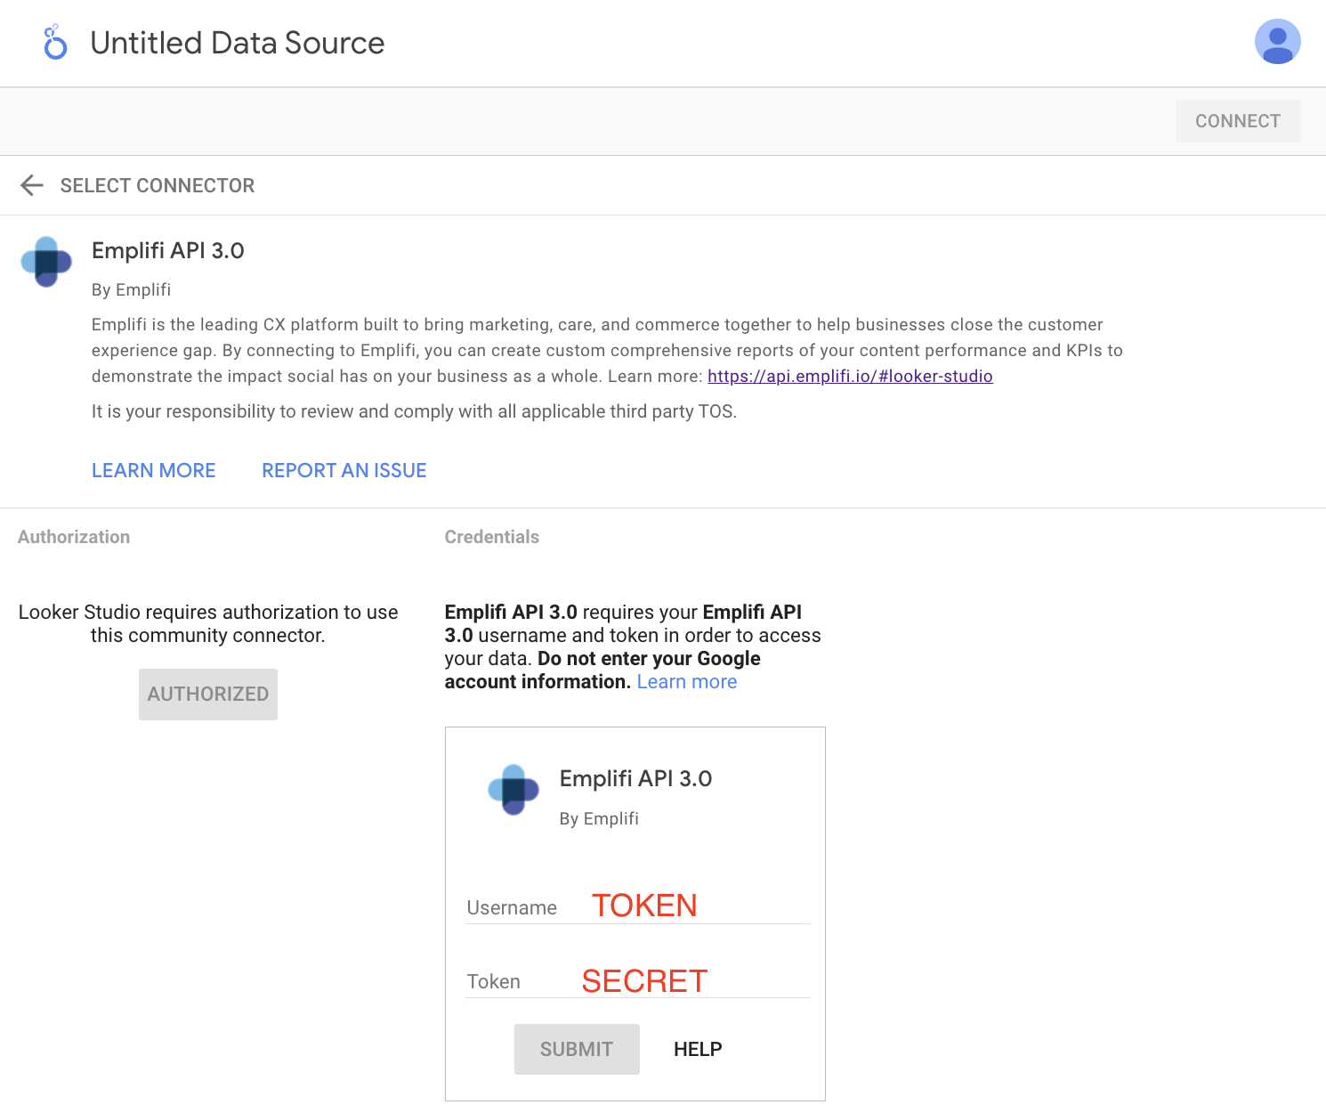This screenshot has height=1113, width=1326.
Task: Click the Untitled Data Source title
Action: coord(237,43)
